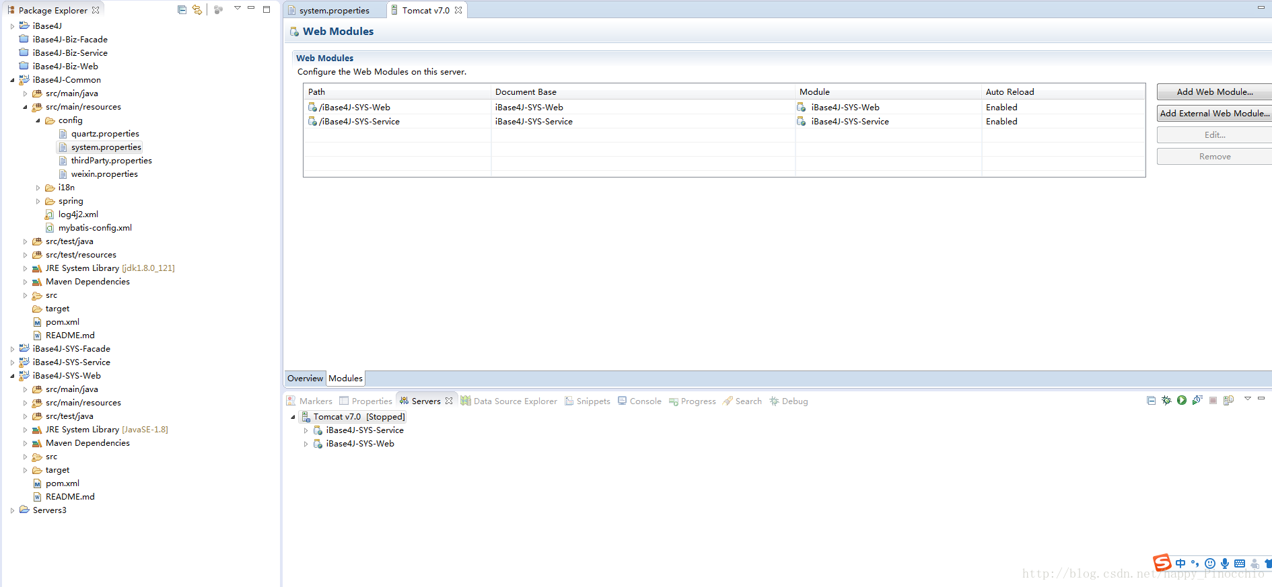Select the Modules tab
The image size is (1272, 587).
click(x=345, y=379)
